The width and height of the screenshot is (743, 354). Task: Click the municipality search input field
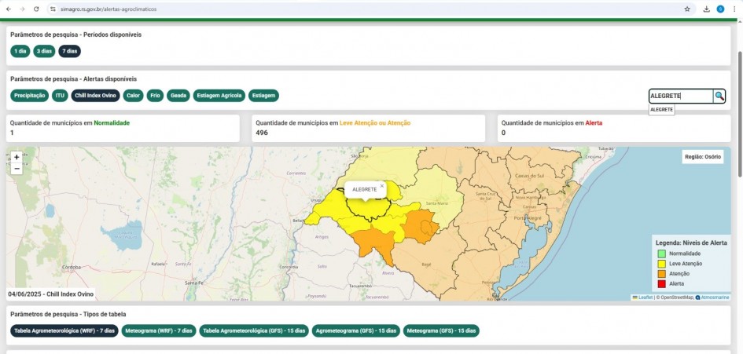coord(680,96)
